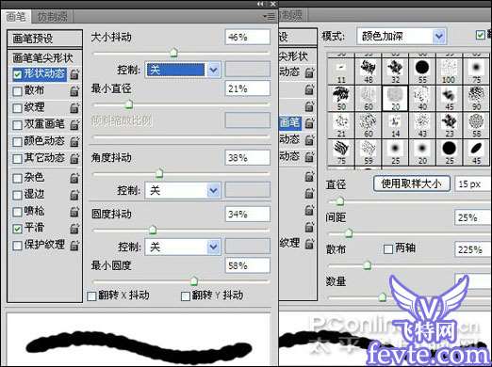
Task: Toggle lock icon beside 杂色
Action: click(74, 178)
